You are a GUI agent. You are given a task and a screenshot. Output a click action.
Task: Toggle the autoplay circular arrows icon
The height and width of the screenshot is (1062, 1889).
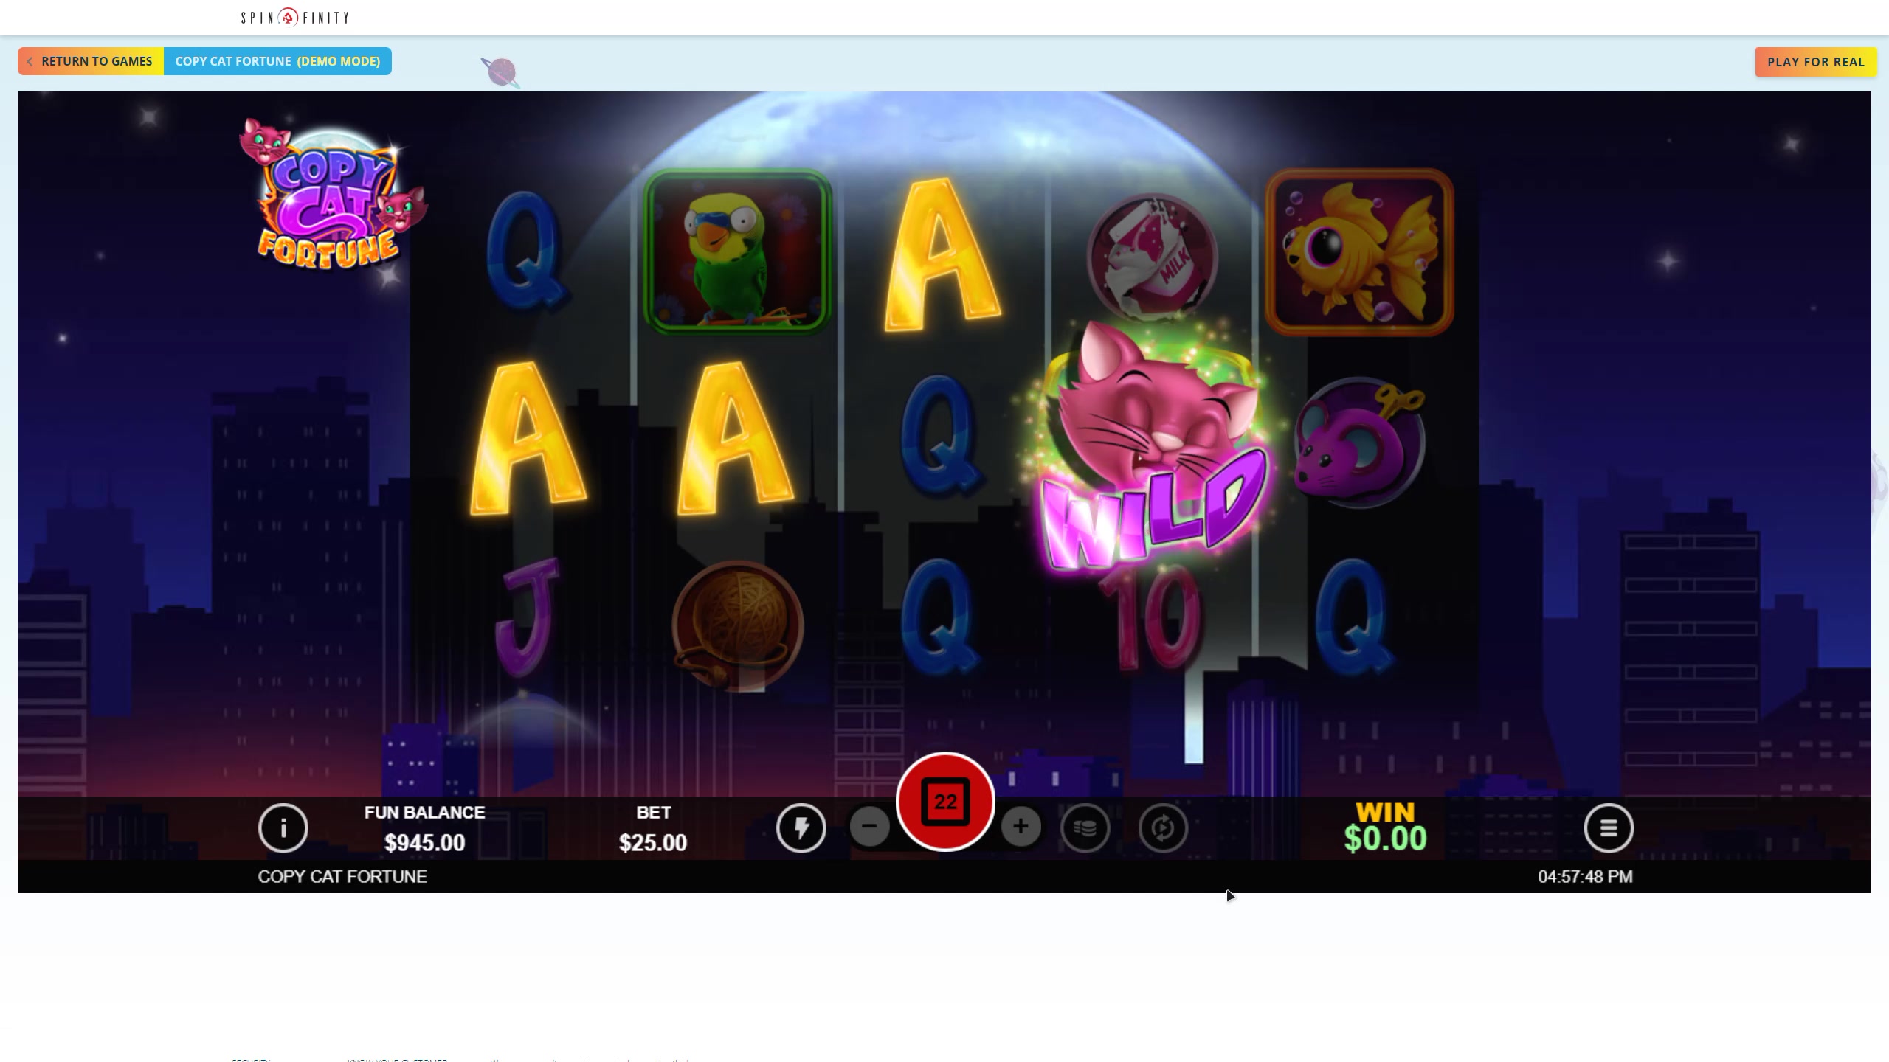(1162, 827)
